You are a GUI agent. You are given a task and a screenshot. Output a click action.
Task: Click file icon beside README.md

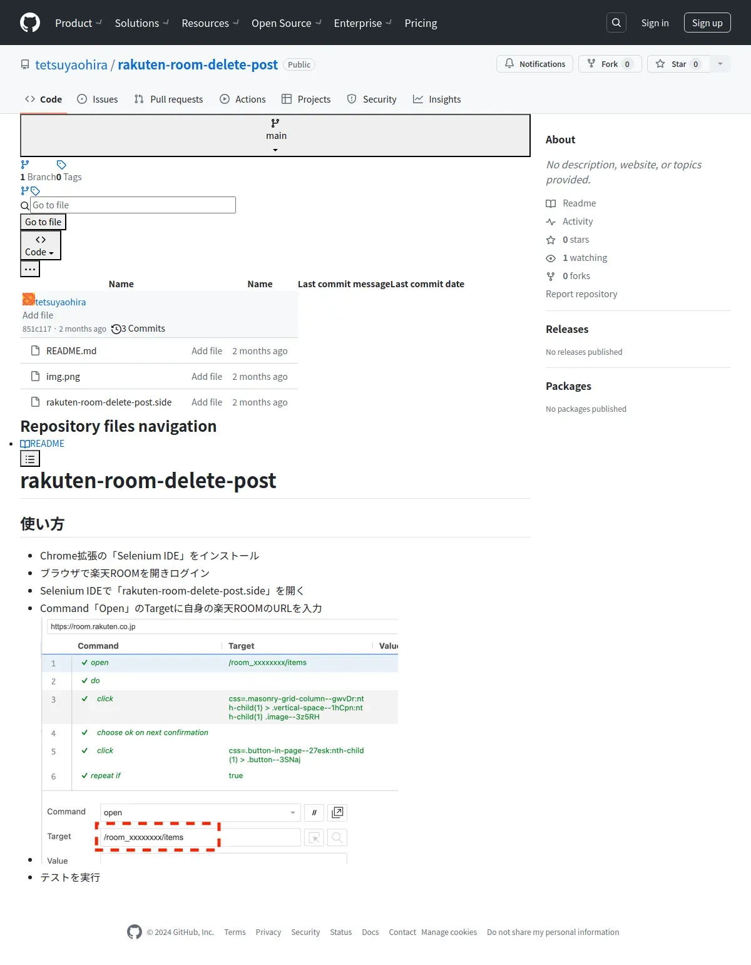tap(36, 350)
